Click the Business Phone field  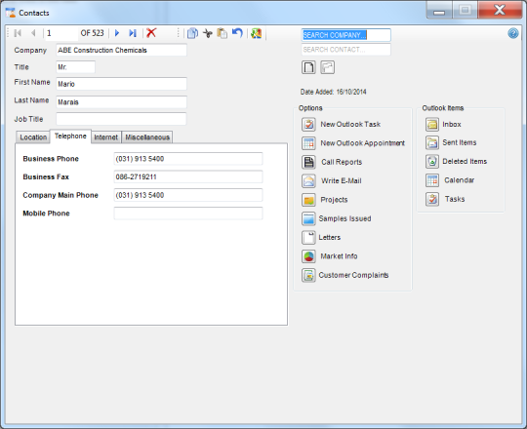(x=188, y=159)
